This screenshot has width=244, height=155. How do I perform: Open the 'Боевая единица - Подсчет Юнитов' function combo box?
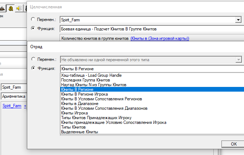150,29
